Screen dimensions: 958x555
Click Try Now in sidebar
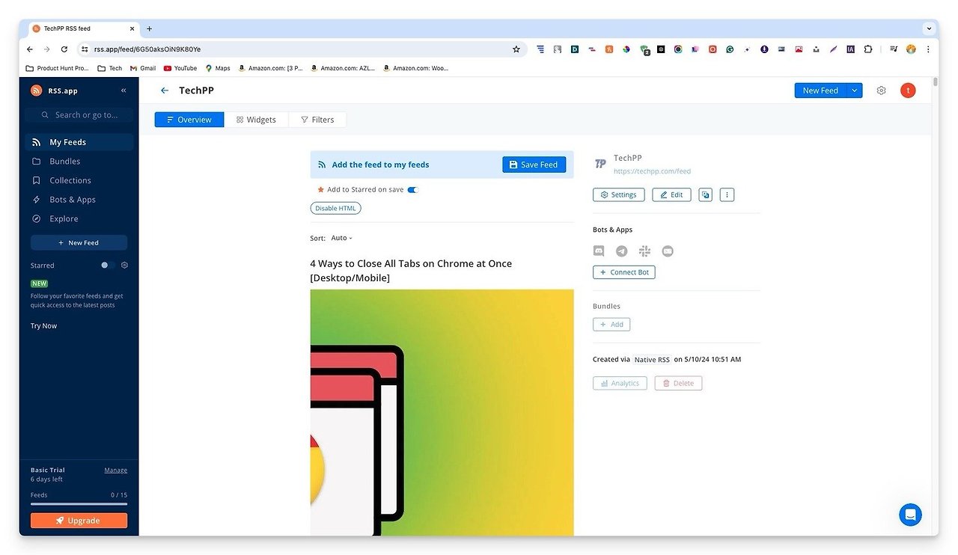(43, 326)
